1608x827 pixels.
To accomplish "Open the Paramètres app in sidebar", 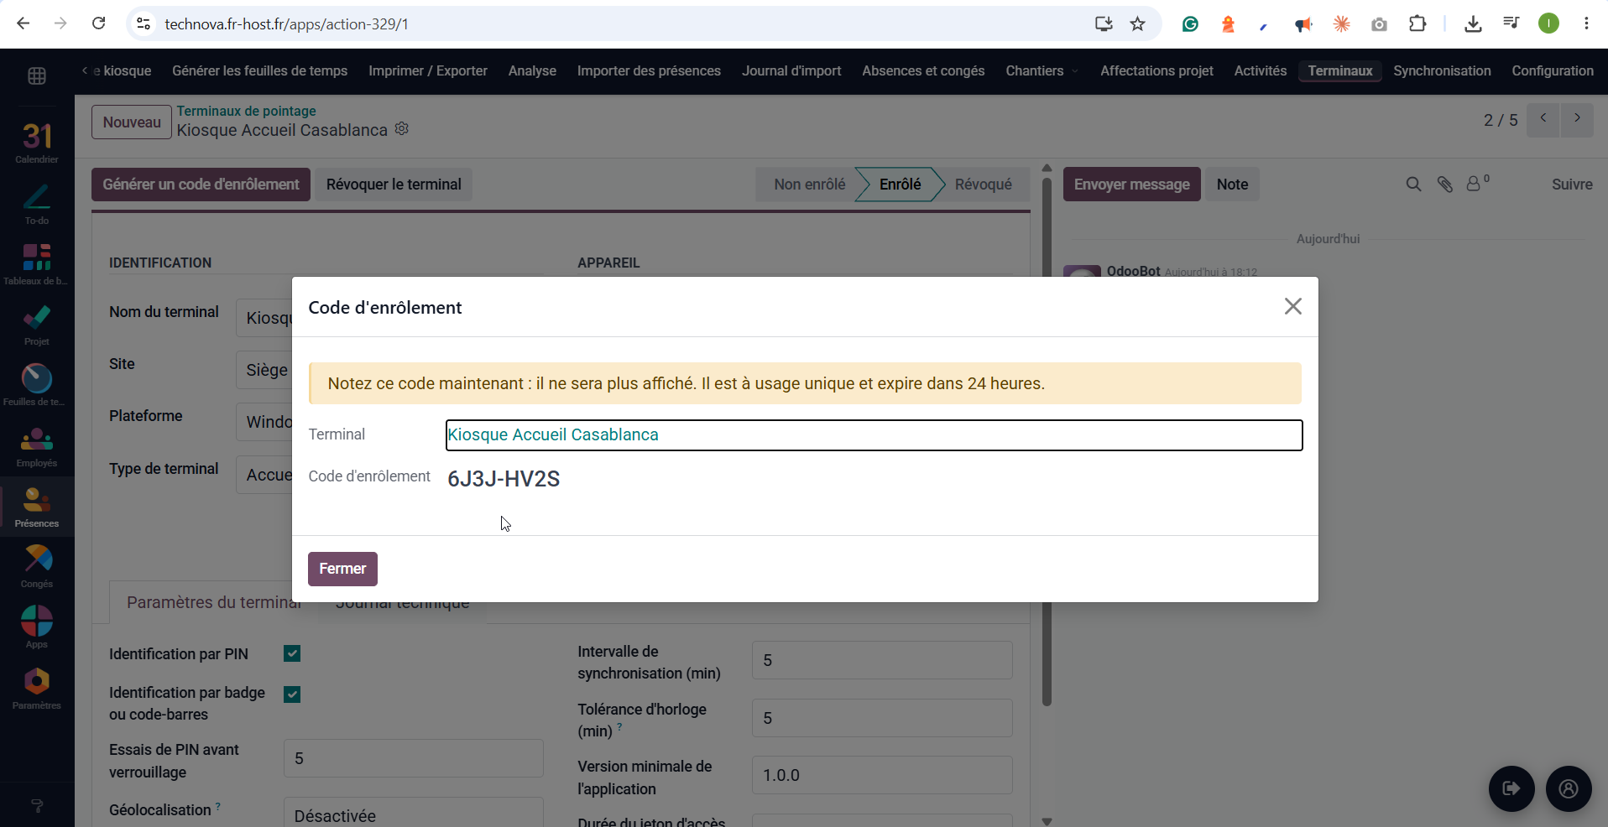I will click(x=37, y=689).
